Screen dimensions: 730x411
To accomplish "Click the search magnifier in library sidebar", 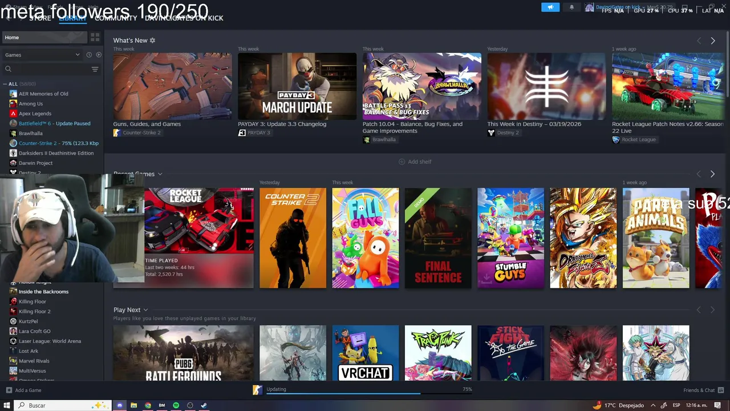I will (8, 69).
